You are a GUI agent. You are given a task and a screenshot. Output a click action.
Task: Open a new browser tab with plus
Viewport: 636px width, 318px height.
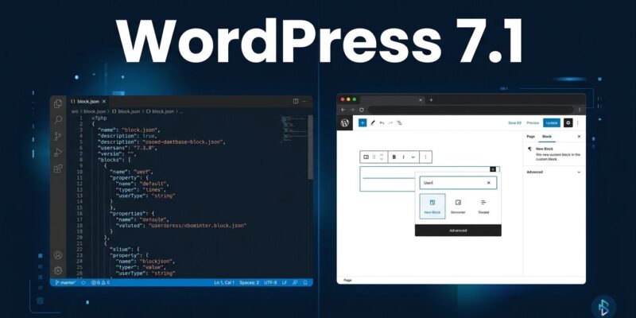[x=431, y=100]
